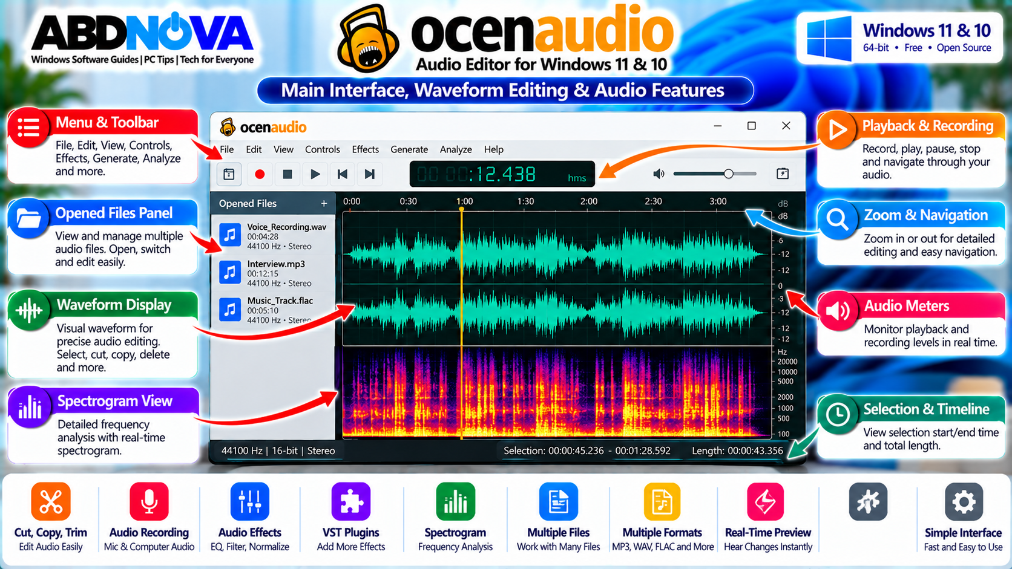Screen dimensions: 1012x569
Task: Click the Spectrogram bars icon in bottom strip
Action: tap(455, 501)
